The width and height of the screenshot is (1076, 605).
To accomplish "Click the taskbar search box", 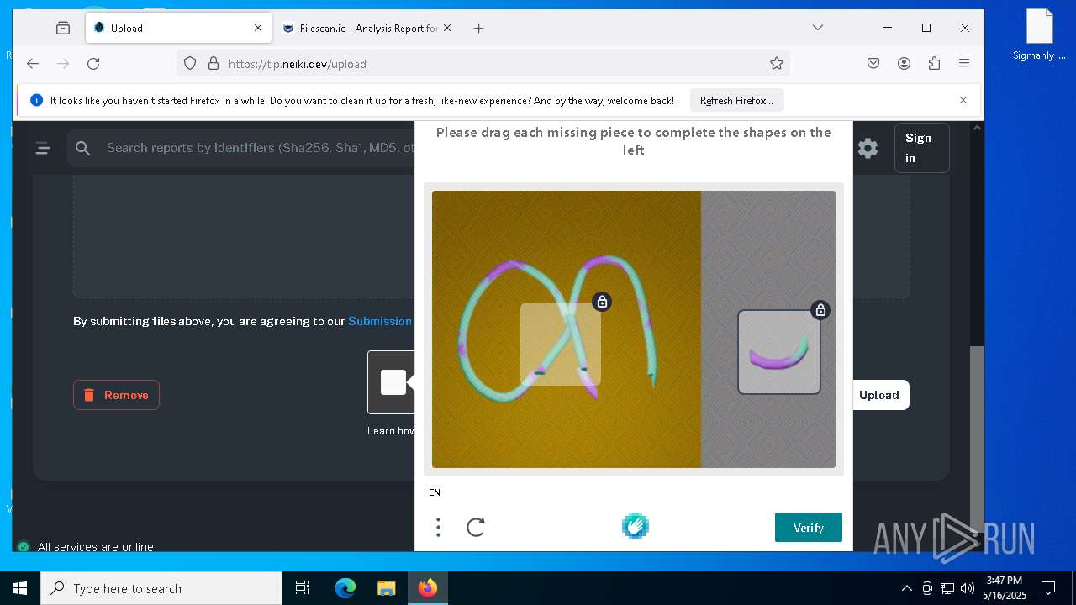I will (x=161, y=588).
